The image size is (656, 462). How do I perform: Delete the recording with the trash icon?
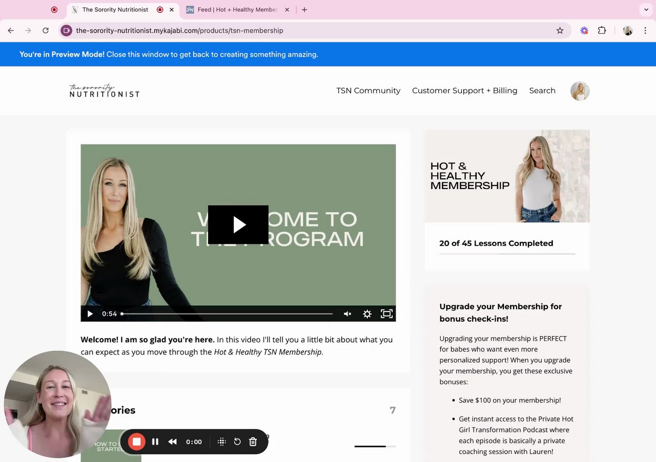click(253, 442)
